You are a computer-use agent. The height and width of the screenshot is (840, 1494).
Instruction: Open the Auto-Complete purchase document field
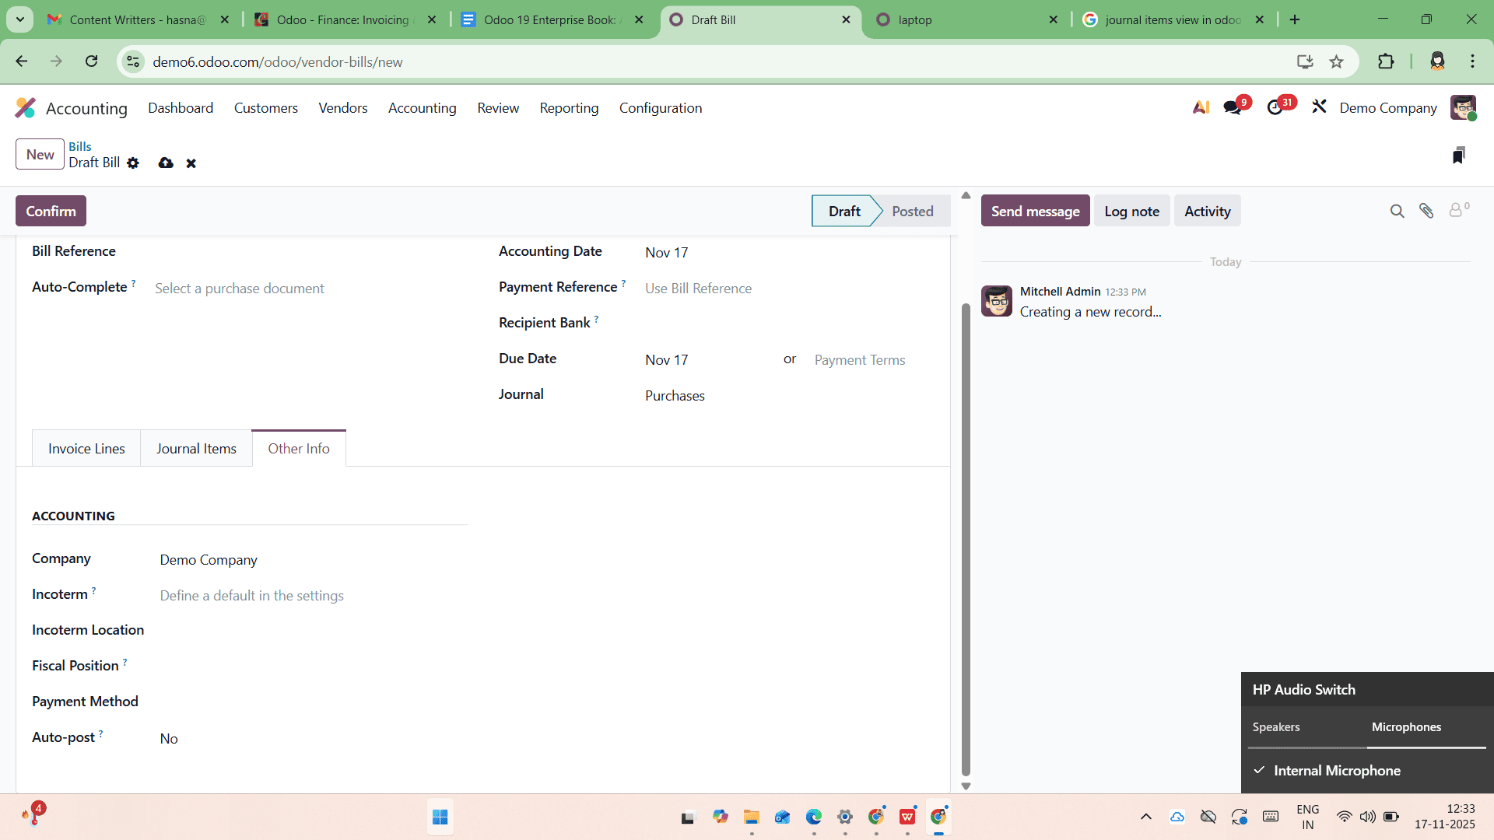pos(239,288)
